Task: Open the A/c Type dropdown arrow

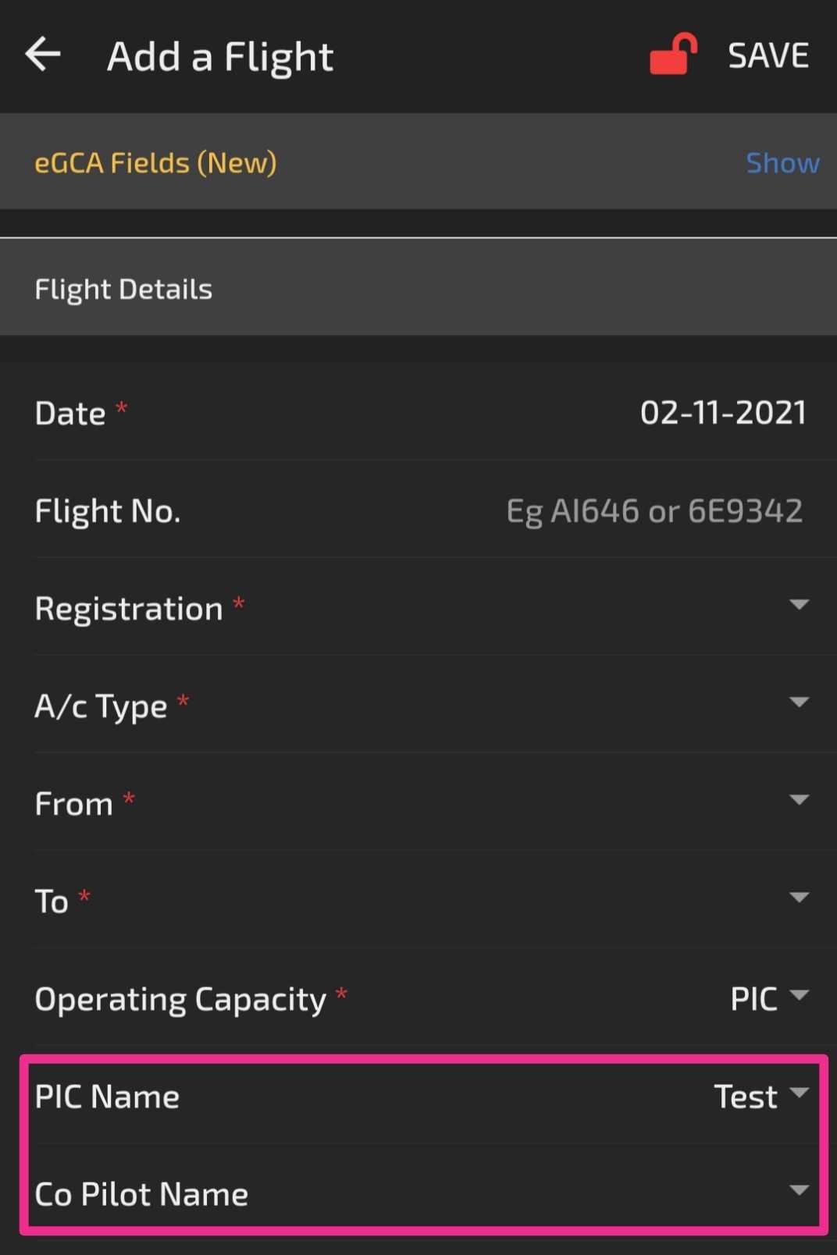Action: pyautogui.click(x=799, y=702)
